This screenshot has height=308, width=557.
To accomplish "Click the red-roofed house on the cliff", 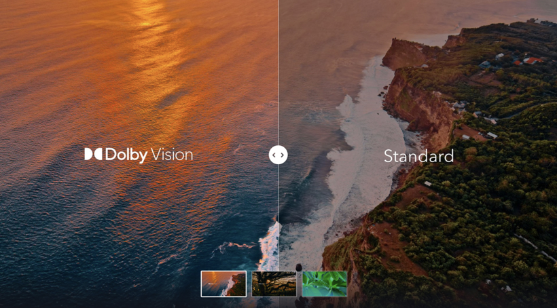I will click(x=533, y=60).
